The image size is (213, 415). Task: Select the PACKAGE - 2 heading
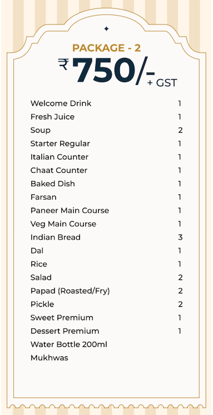click(x=106, y=48)
